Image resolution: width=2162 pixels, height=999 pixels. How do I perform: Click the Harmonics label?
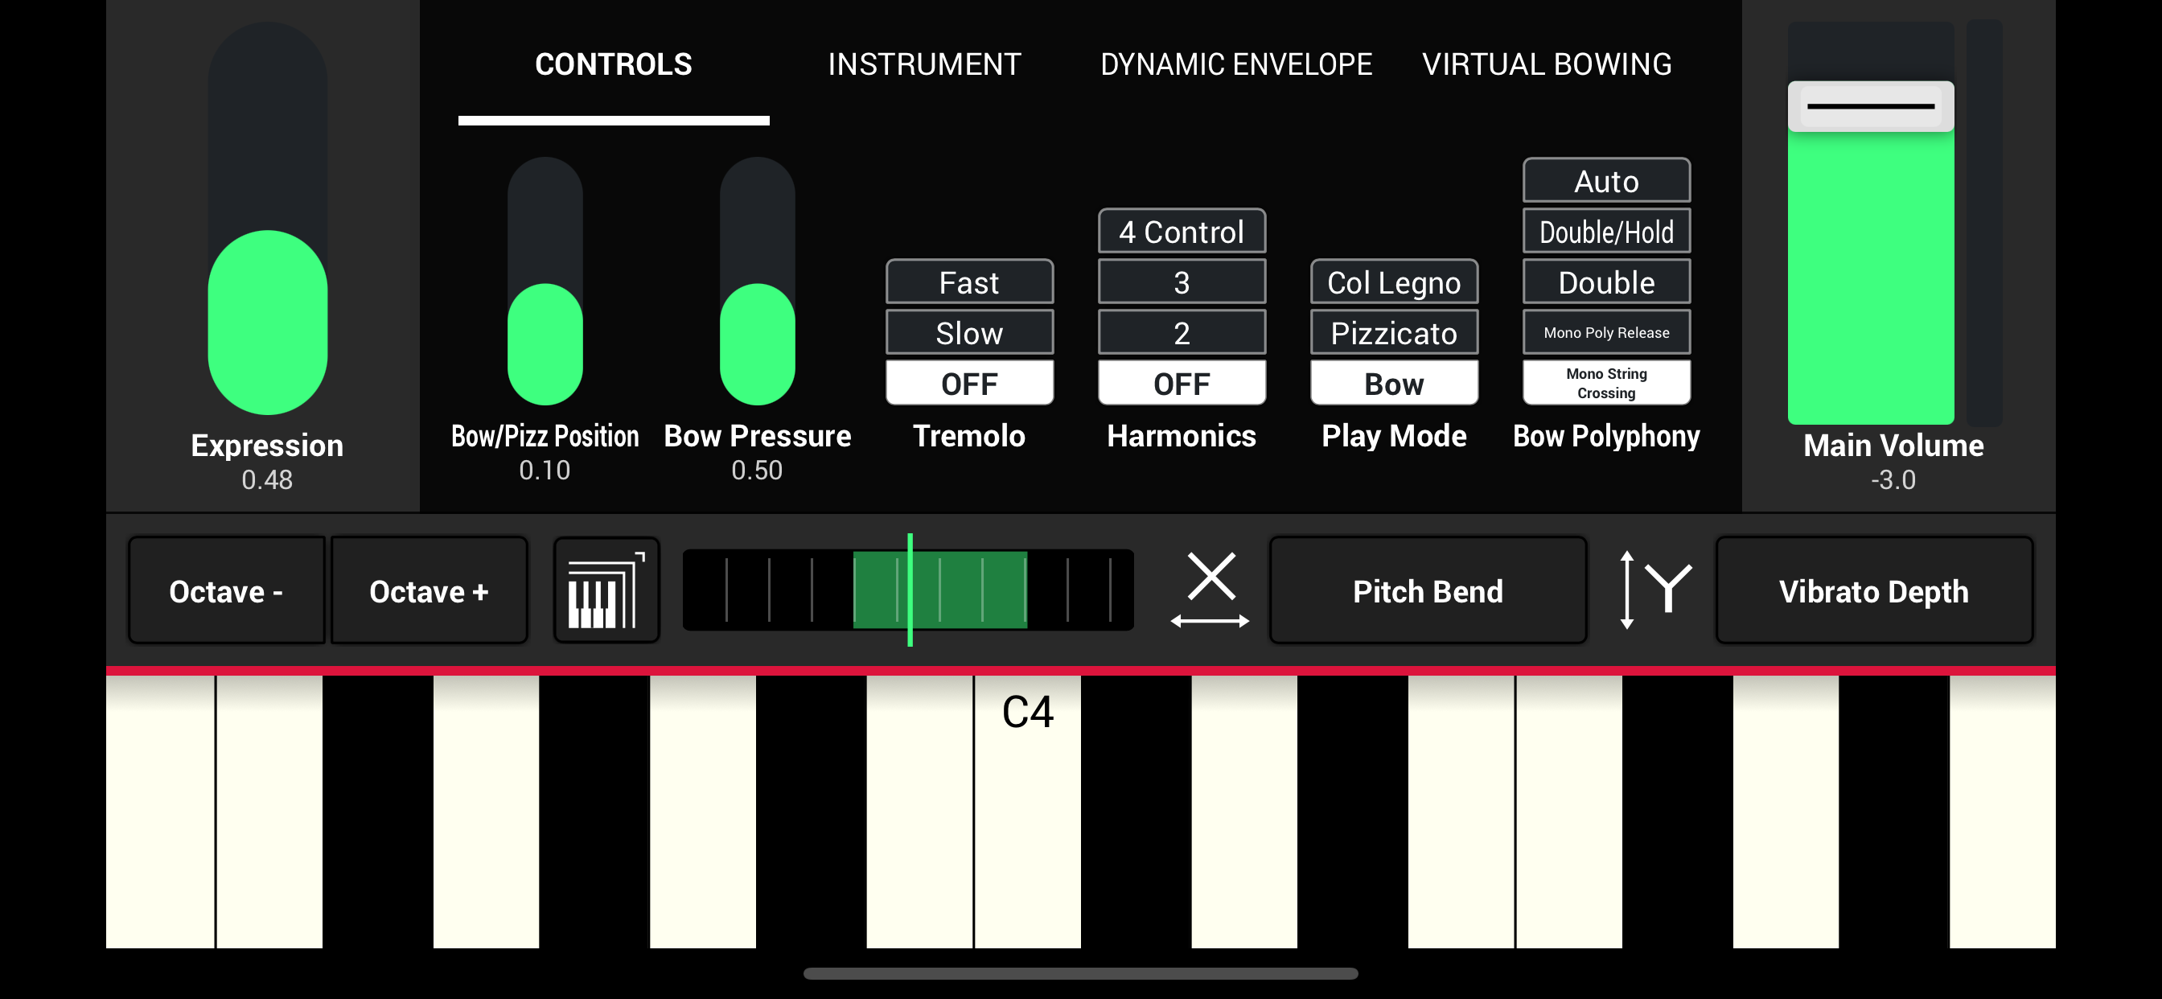[1182, 436]
